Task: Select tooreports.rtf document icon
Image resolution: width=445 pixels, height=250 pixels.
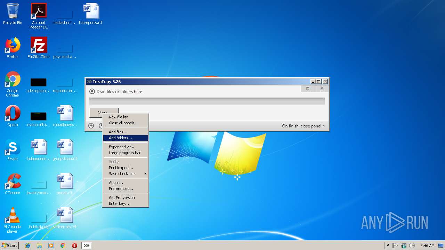Action: pyautogui.click(x=91, y=14)
